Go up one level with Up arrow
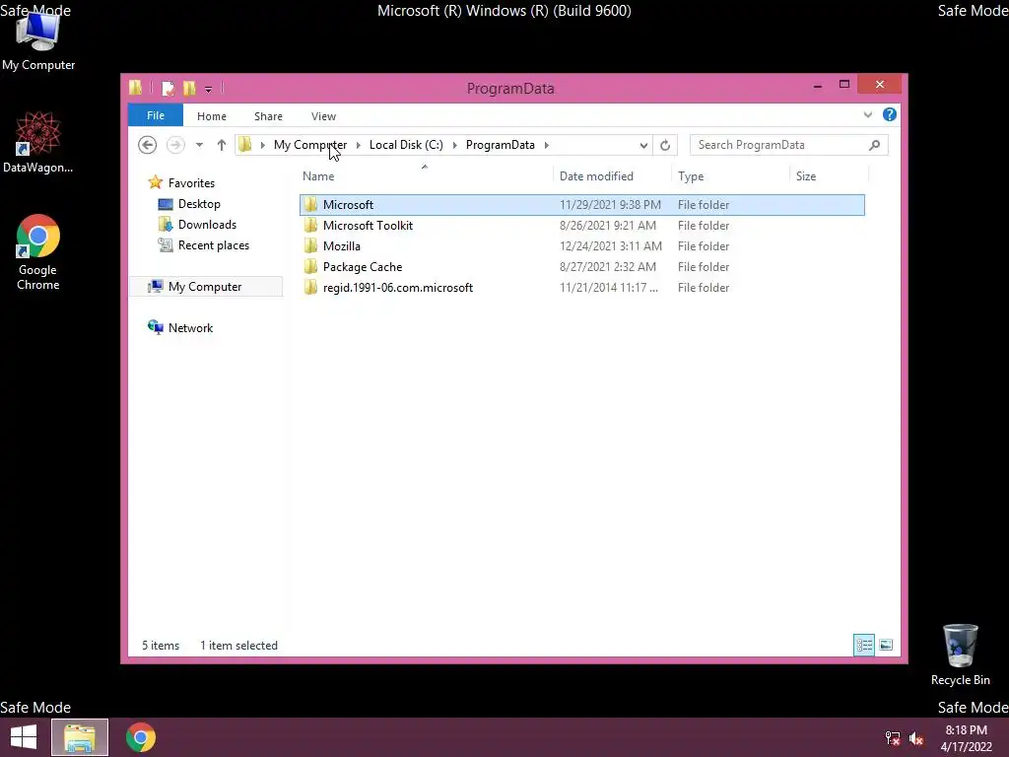Viewport: 1009px width, 757px height. pos(222,145)
